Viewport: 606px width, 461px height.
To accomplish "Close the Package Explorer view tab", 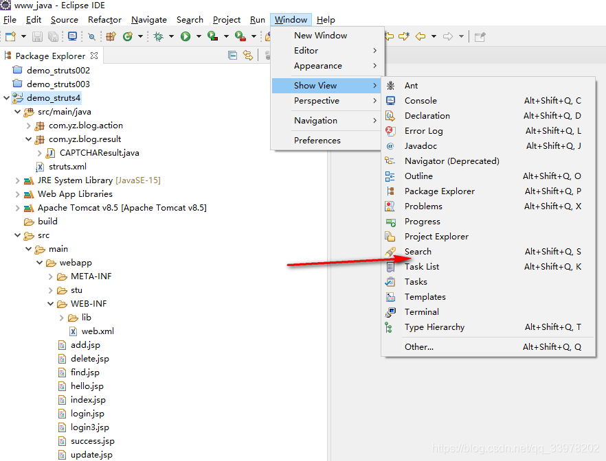I will (x=94, y=56).
